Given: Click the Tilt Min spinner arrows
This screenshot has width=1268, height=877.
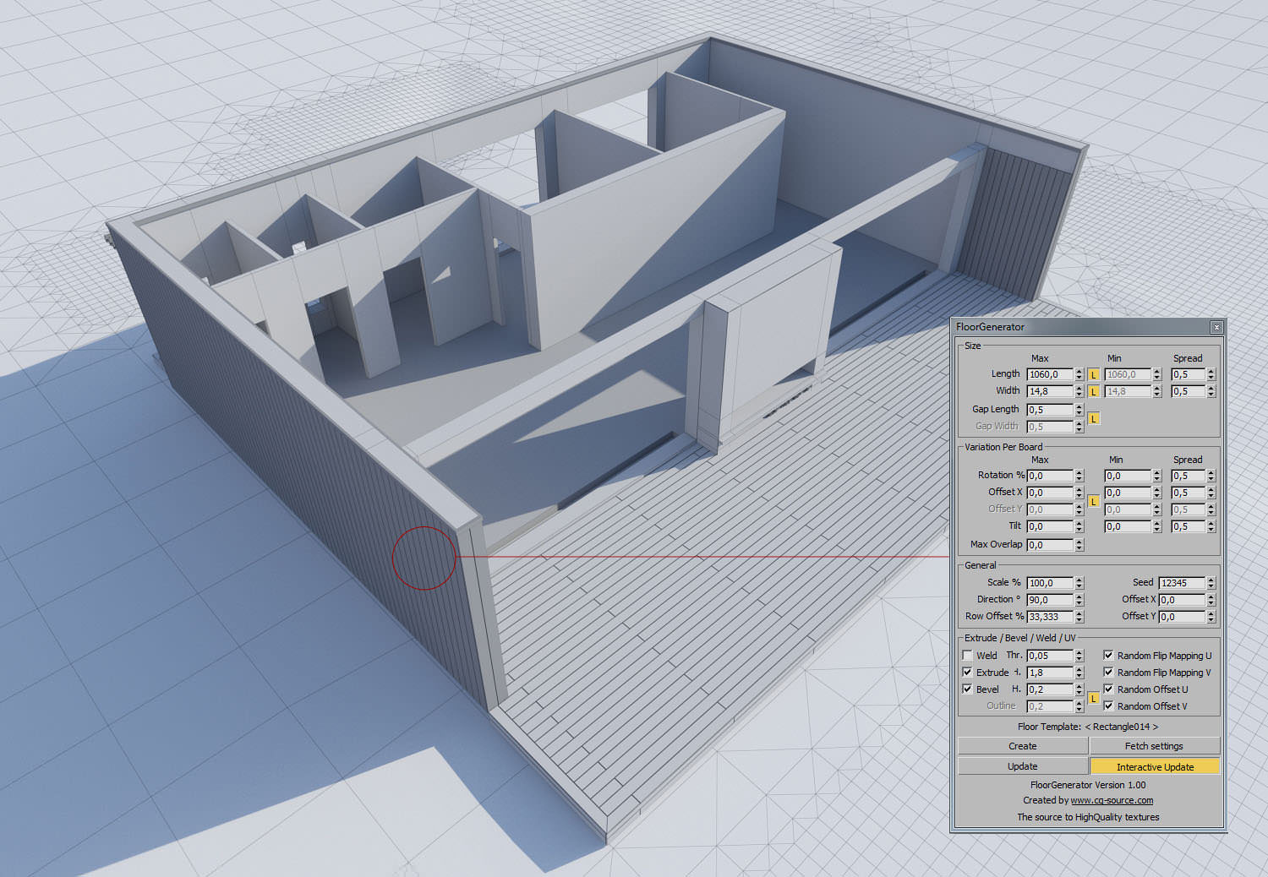Looking at the screenshot, I should [1156, 526].
